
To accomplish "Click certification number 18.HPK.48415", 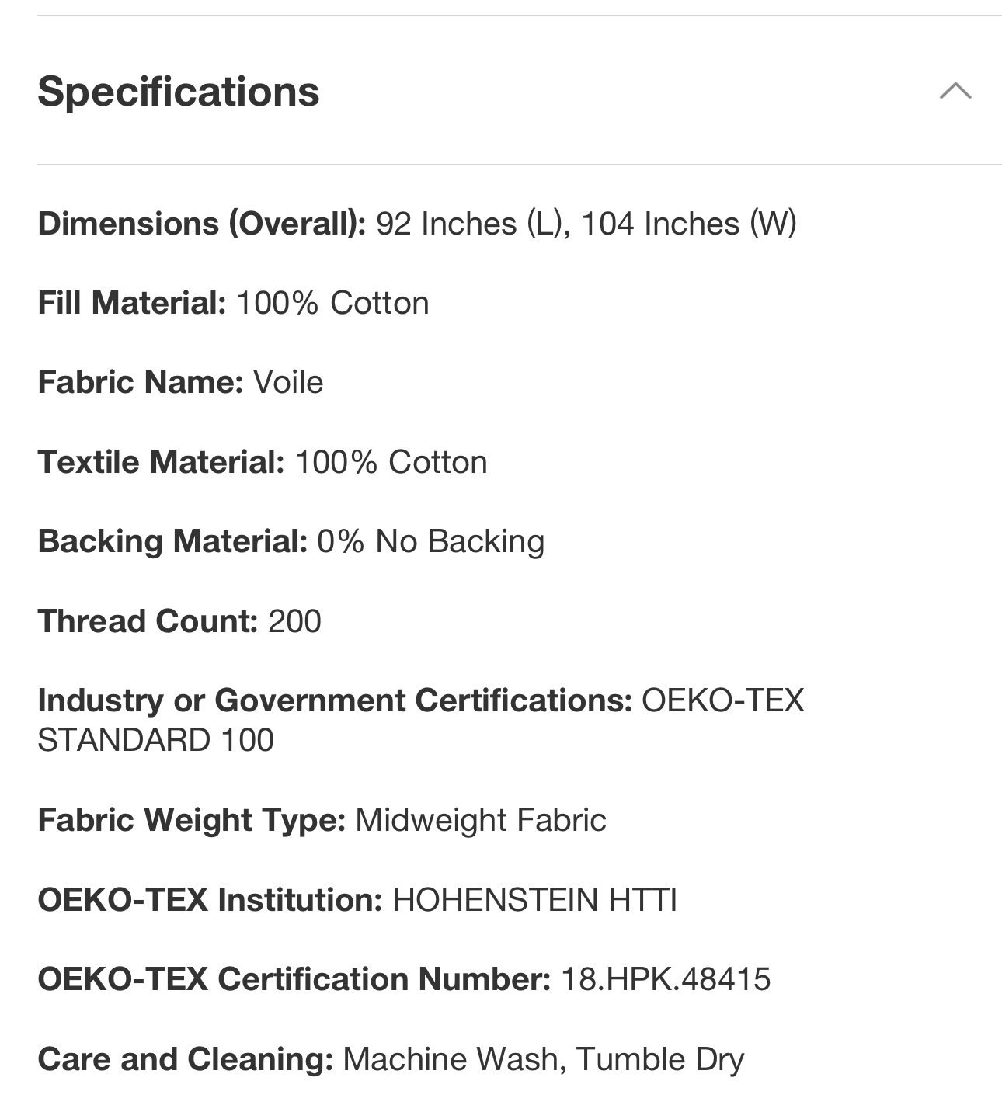I will coord(666,979).
